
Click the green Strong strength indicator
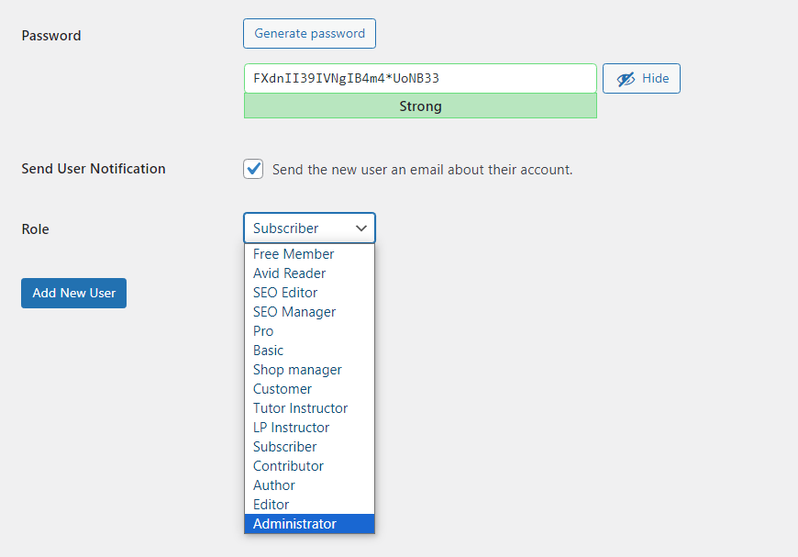pyautogui.click(x=420, y=106)
